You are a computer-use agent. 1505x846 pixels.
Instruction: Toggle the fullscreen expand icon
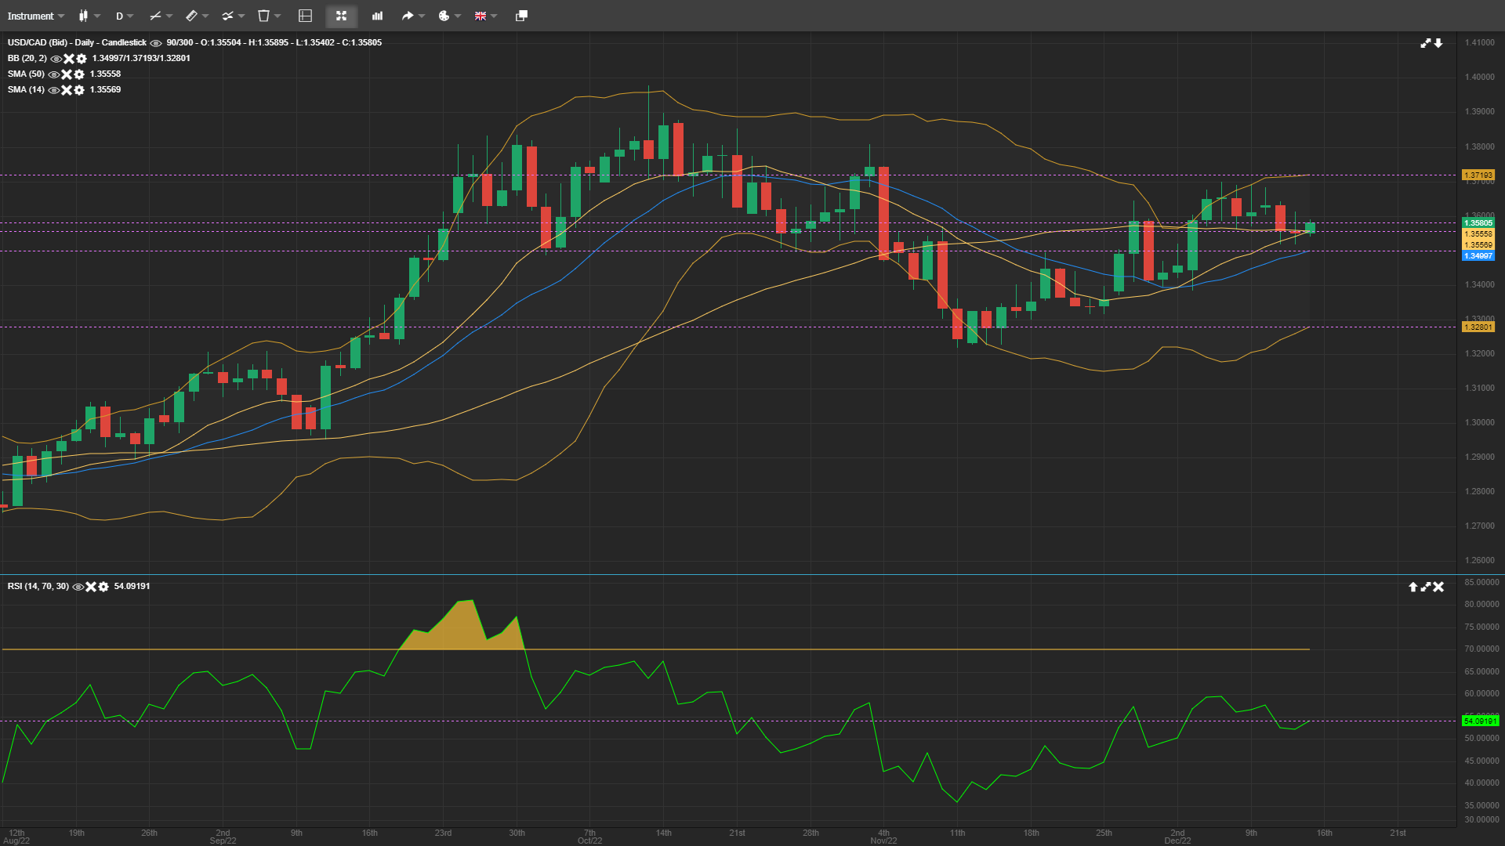pos(341,16)
